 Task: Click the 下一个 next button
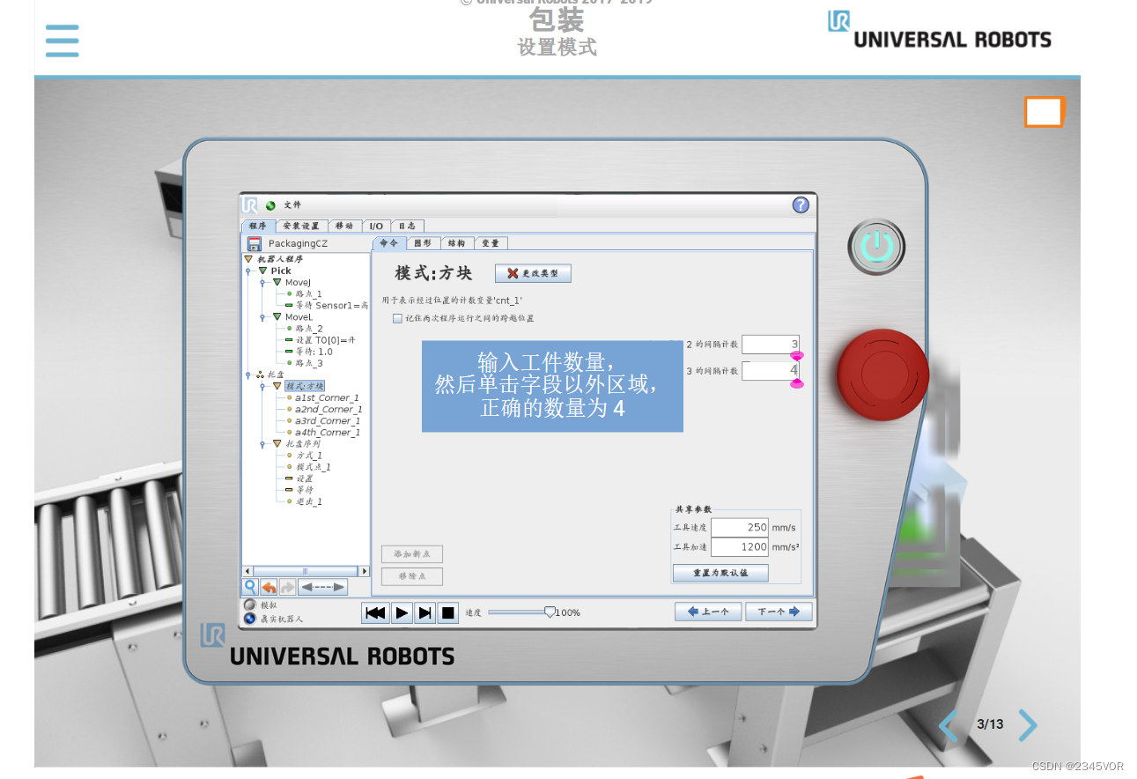tap(779, 612)
